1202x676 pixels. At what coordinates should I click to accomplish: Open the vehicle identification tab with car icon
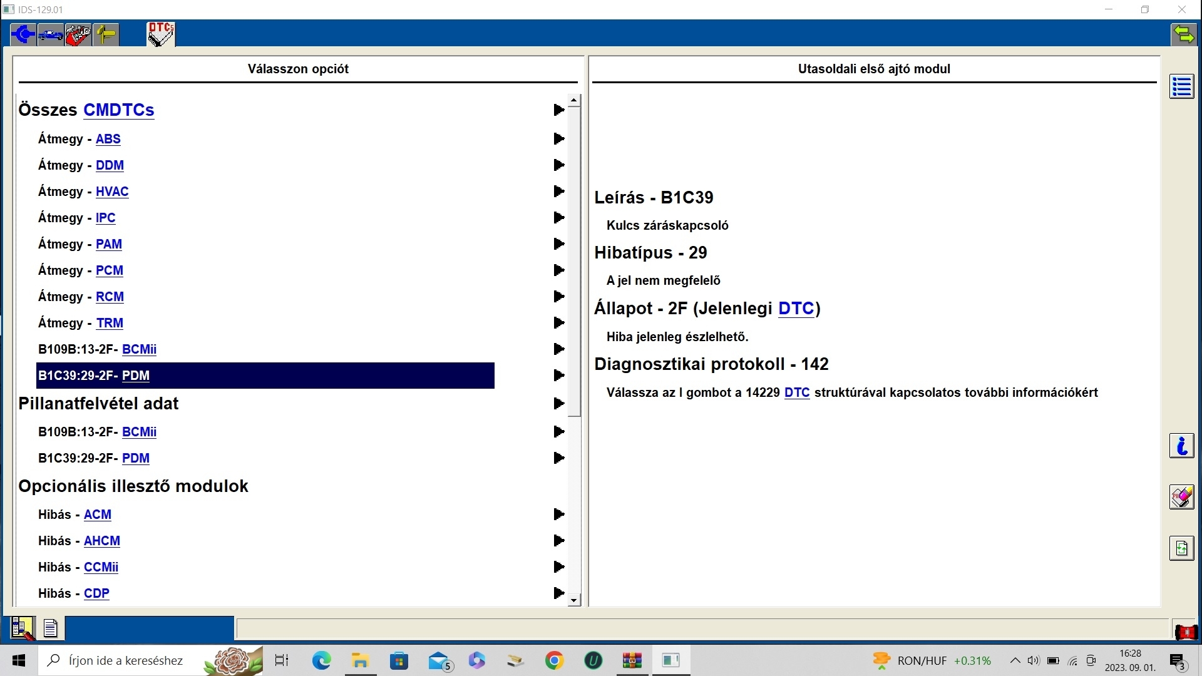[x=51, y=34]
